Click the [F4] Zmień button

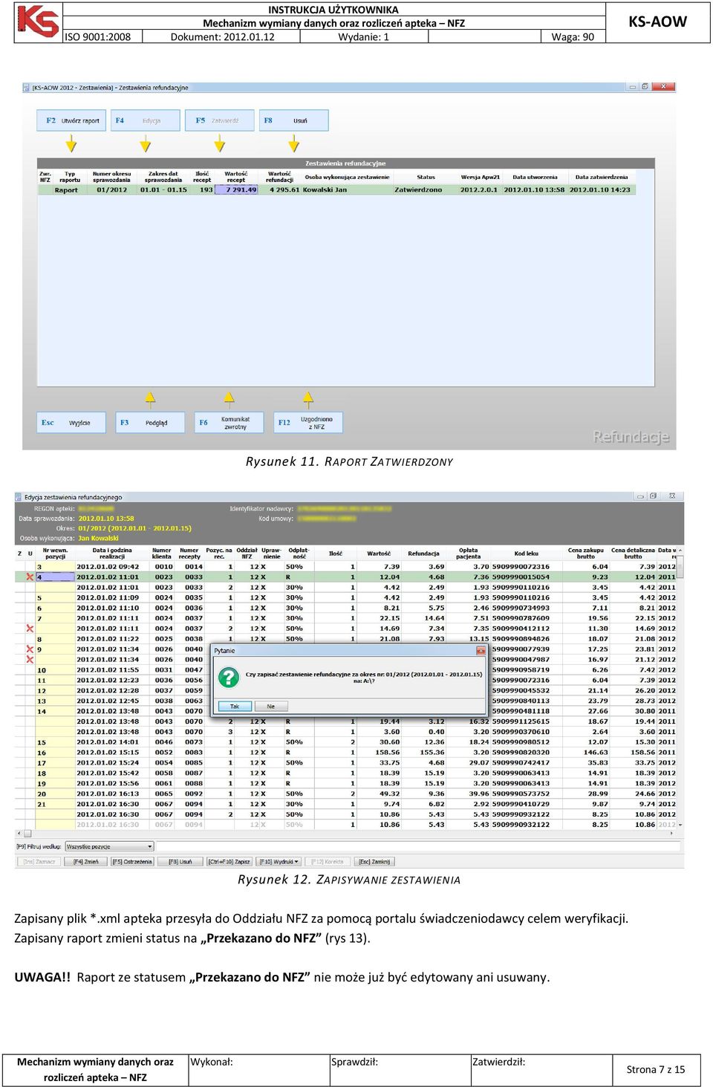[85, 862]
